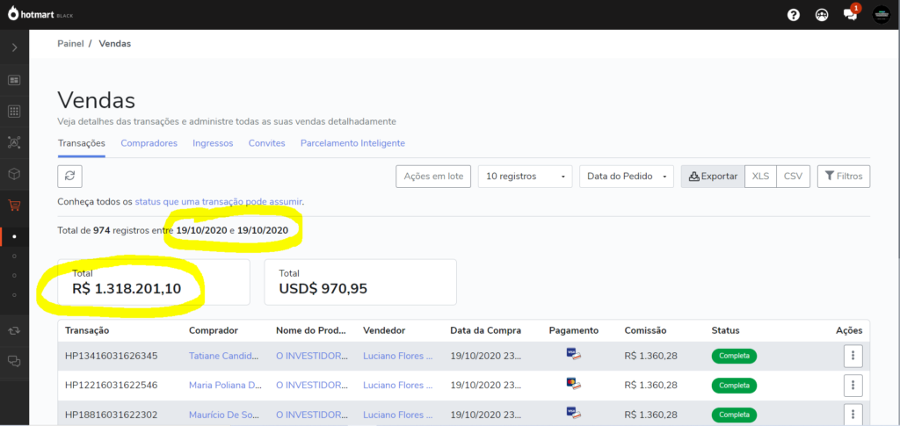
Task: Click transaction HP13416031626345
Action: [112, 356]
